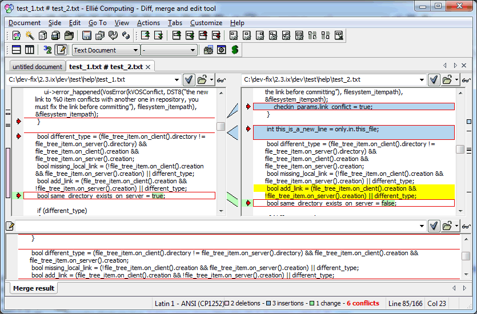Click the open folder icon for test_1.txt
This screenshot has height=314, width=477.
[202, 80]
